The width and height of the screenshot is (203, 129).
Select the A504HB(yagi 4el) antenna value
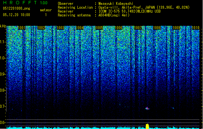pos(114,15)
